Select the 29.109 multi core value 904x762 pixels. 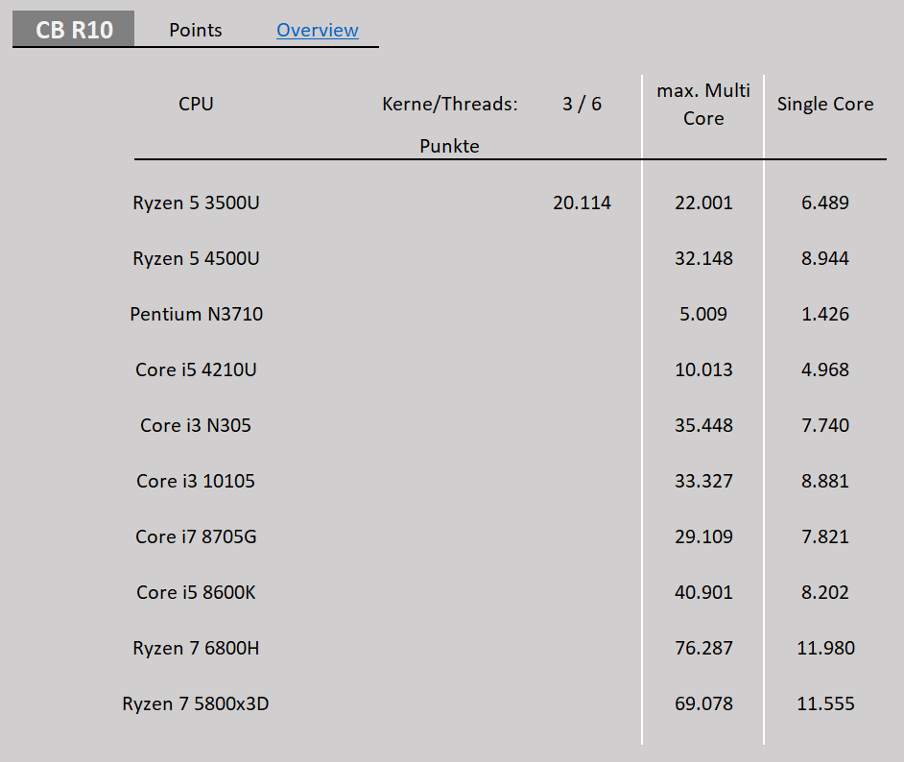click(x=703, y=536)
